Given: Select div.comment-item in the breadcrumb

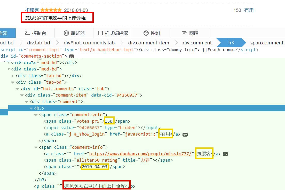Looking at the screenshot, I should click(148, 43).
